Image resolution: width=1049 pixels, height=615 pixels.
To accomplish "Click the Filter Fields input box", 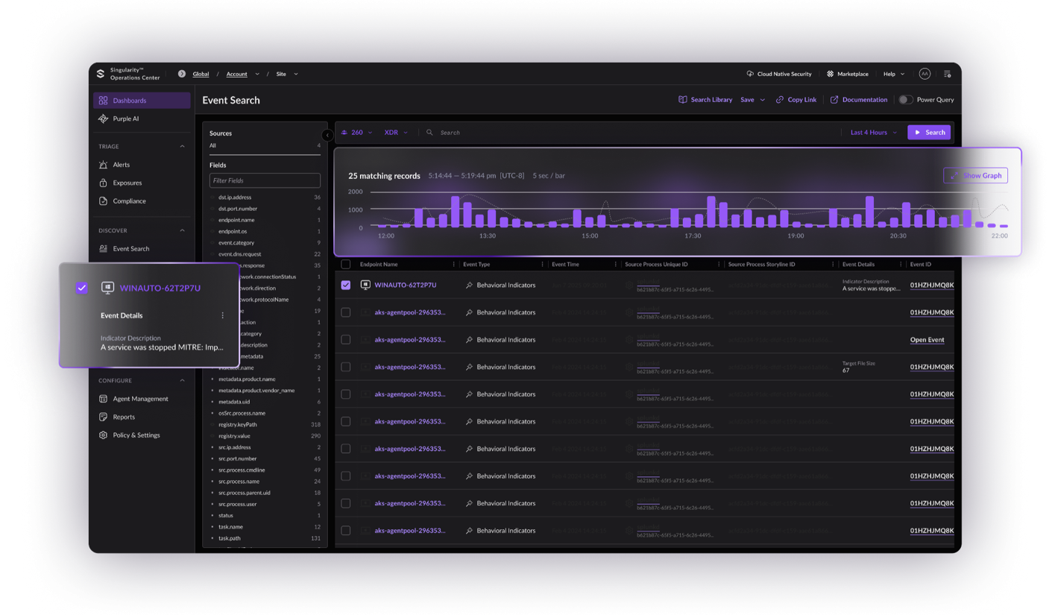I will click(x=265, y=180).
